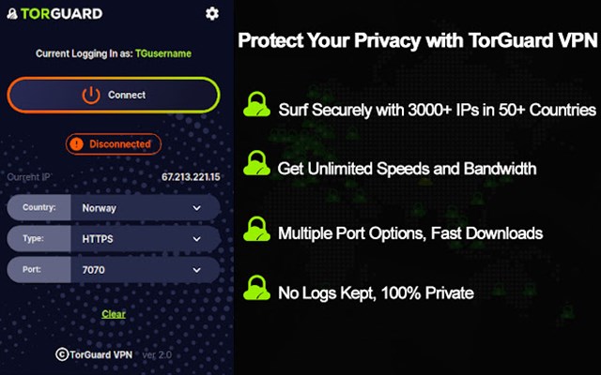
Task: Click the Protect Your Privacy headline
Action: (x=416, y=42)
